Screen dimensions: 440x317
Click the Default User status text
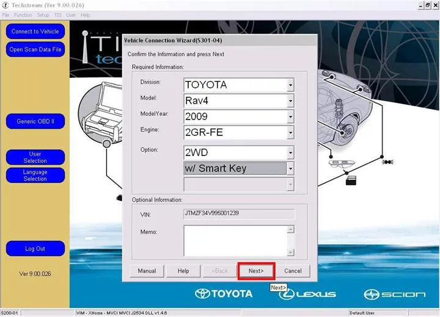pos(362,313)
